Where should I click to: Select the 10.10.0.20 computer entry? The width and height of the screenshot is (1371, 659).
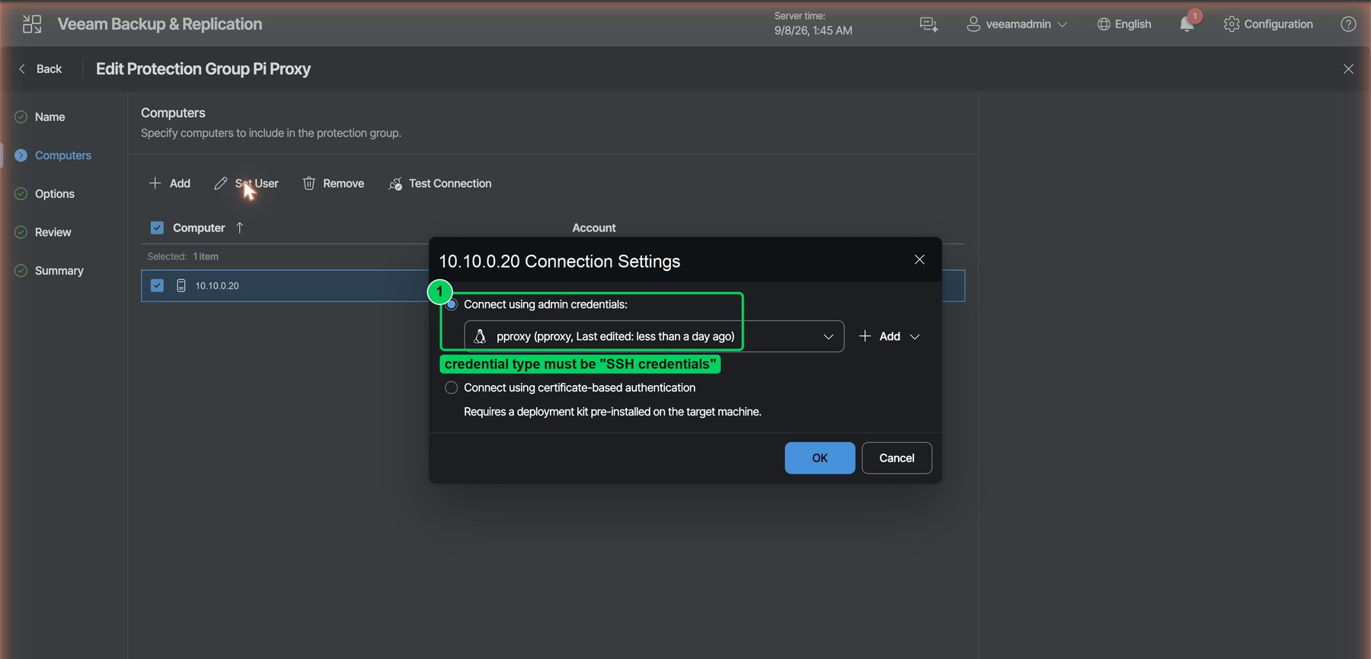click(217, 285)
